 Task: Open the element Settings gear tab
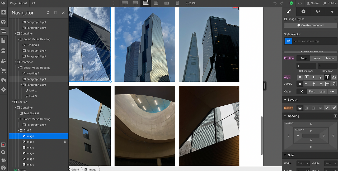coord(303,11)
